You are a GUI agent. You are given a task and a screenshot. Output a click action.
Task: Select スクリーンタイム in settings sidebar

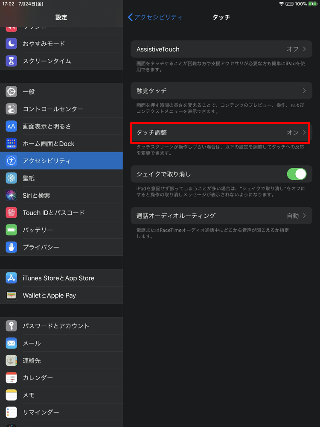coord(61,61)
